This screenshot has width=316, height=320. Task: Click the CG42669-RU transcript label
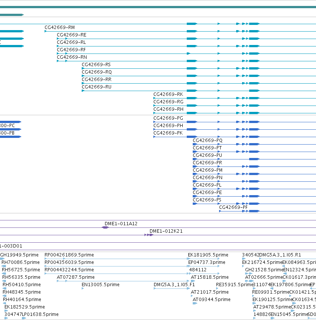click(x=97, y=87)
